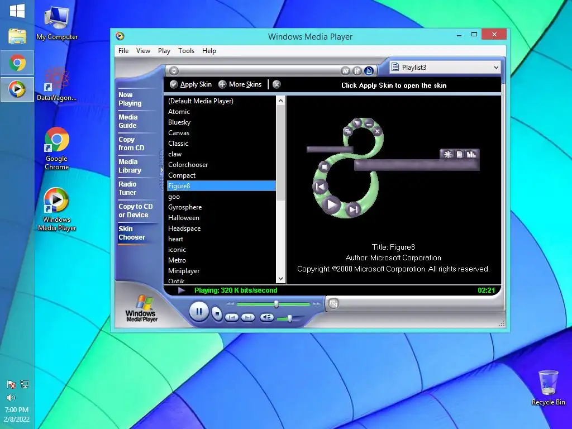
Task: Select the Canvas skin
Action: pos(221,133)
